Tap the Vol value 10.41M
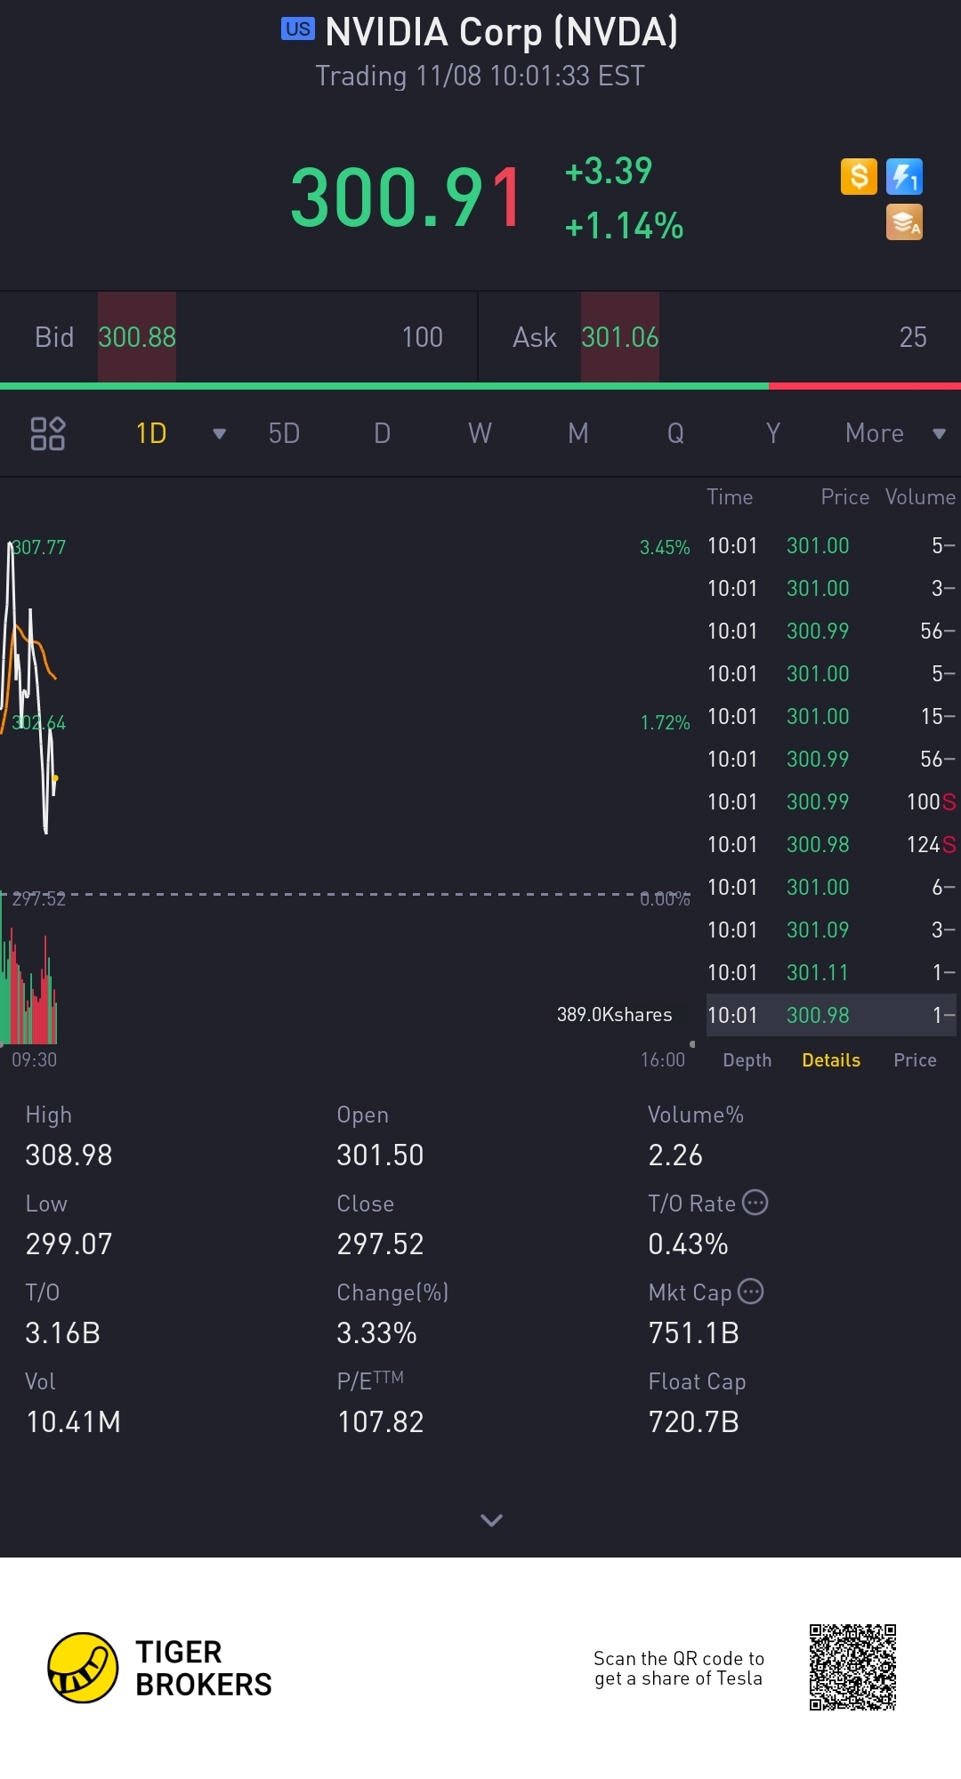 73,1421
